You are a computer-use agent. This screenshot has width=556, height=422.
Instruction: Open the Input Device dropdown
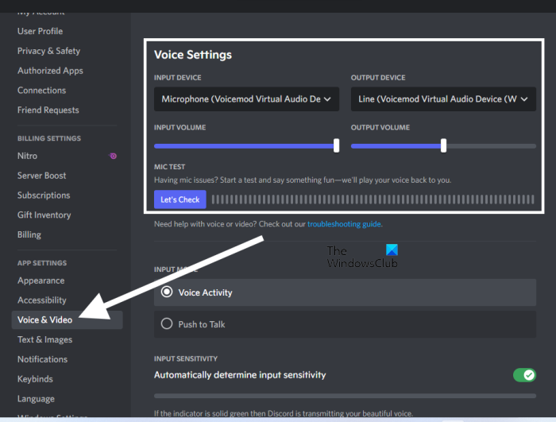tap(246, 99)
